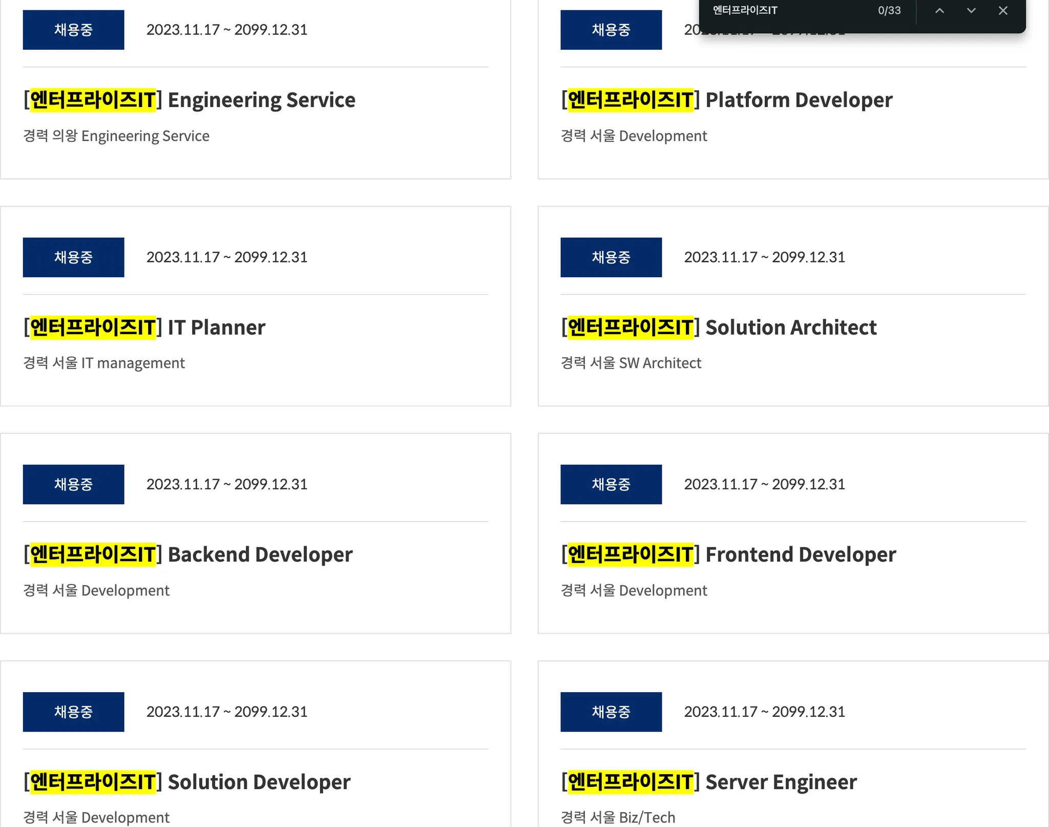Click 채용중 badge on IT Planner card
Screen dimensions: 1049x827
73,257
